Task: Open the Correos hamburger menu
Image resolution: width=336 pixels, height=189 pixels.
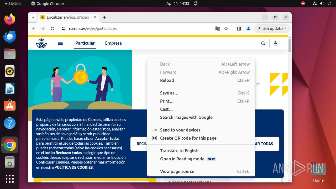Action: (x=60, y=43)
